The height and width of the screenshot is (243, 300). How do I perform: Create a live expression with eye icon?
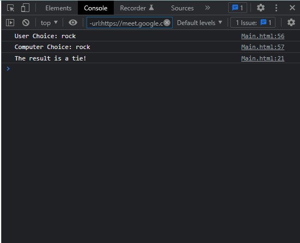(x=73, y=22)
